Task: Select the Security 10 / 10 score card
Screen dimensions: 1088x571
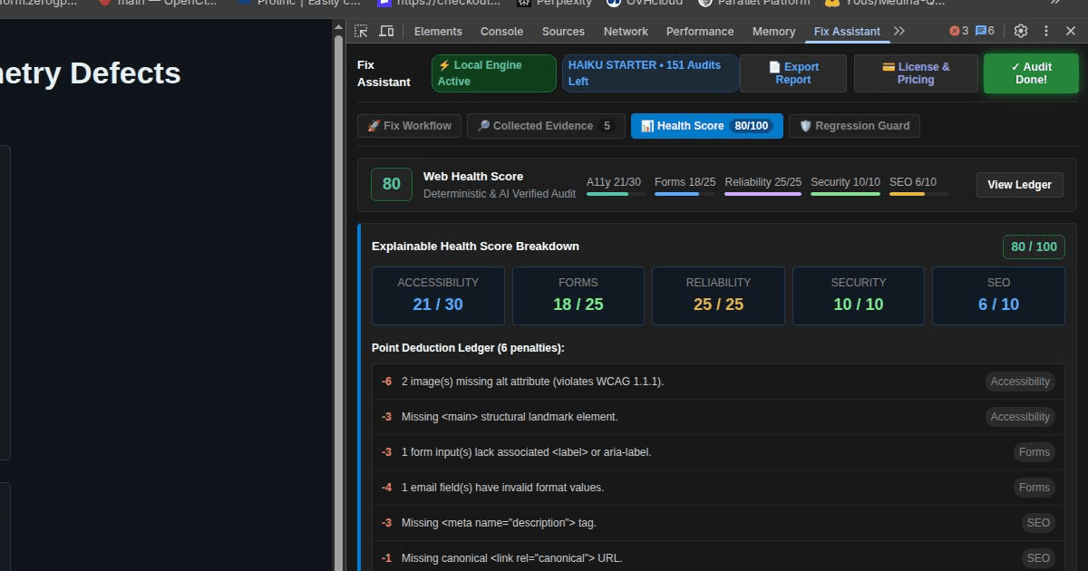Action: pyautogui.click(x=859, y=295)
